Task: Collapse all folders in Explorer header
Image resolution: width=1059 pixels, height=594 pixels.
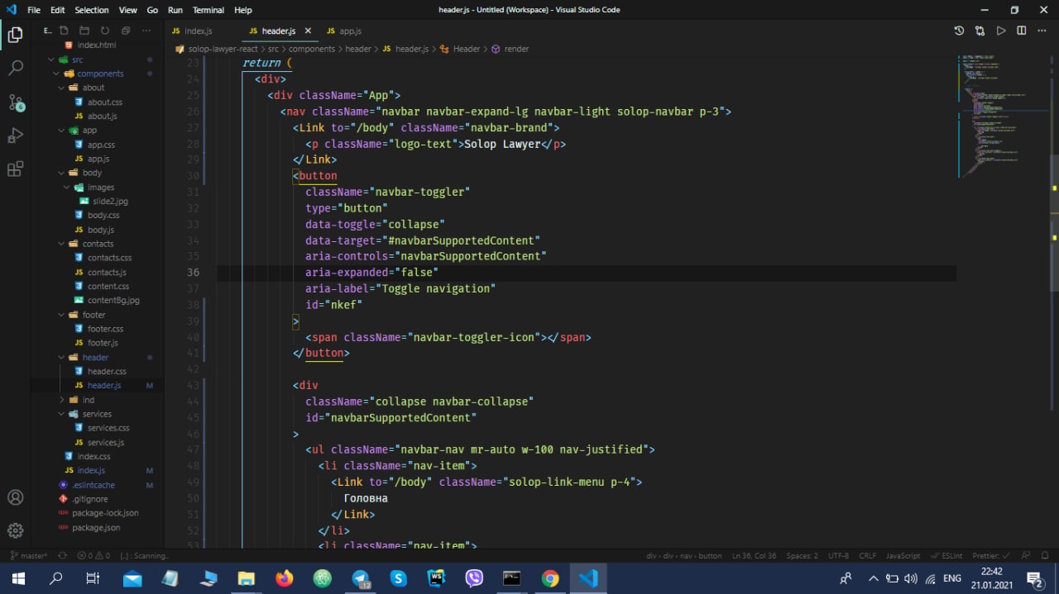Action: pyautogui.click(x=127, y=31)
